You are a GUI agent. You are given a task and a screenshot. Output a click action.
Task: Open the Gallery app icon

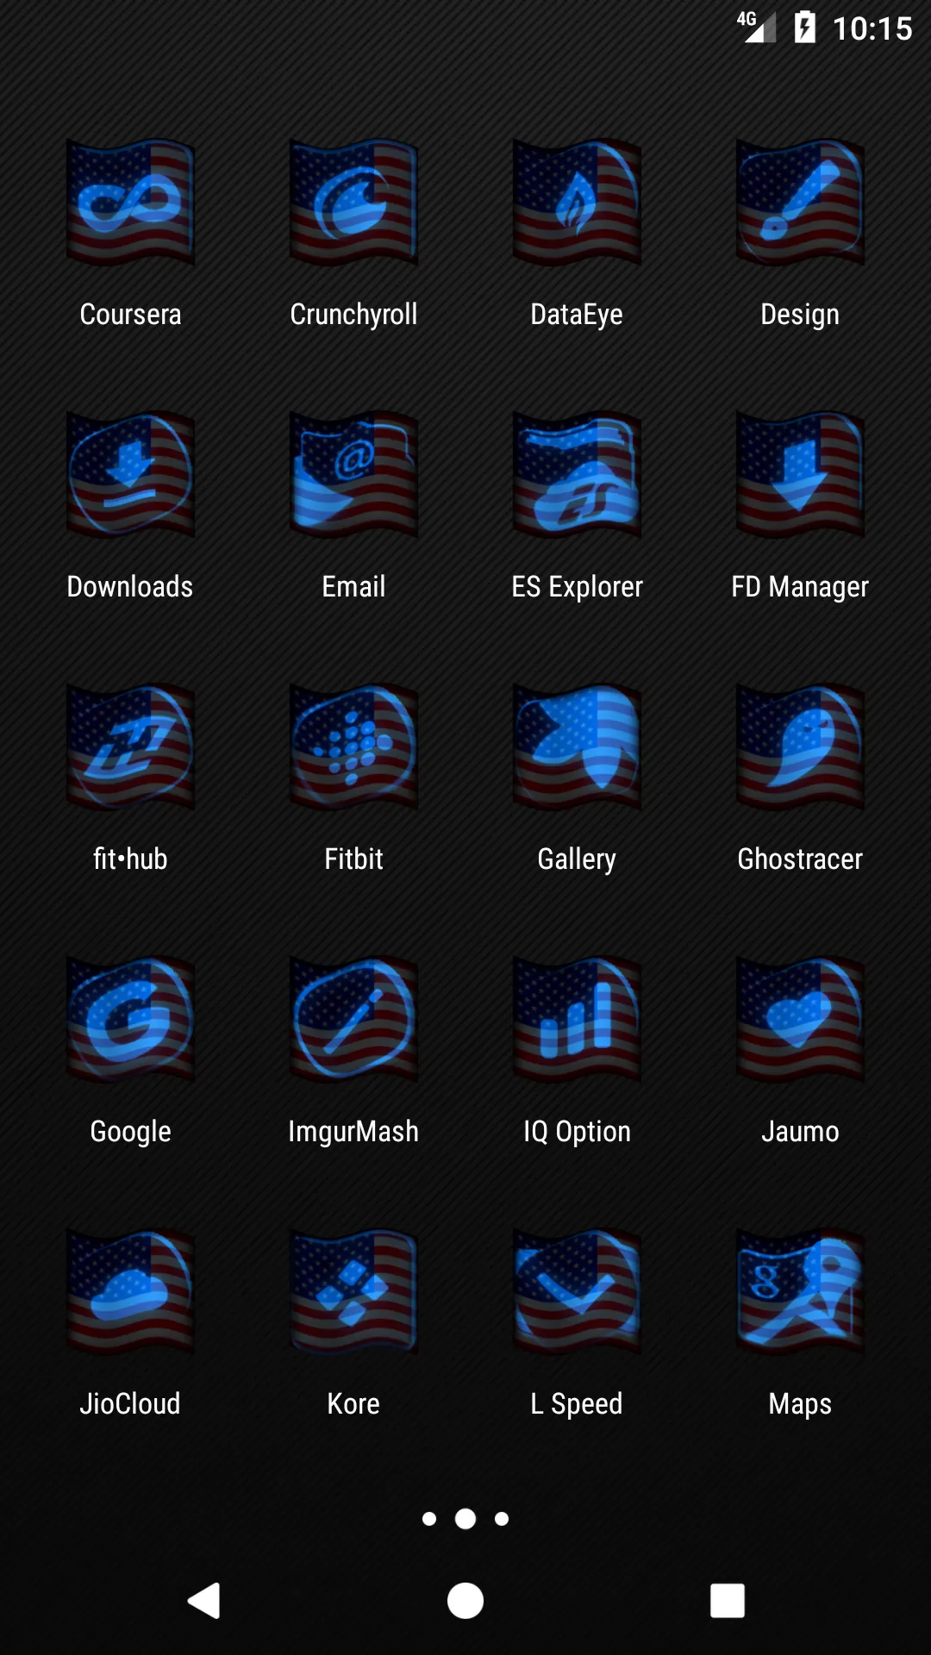[x=577, y=746]
